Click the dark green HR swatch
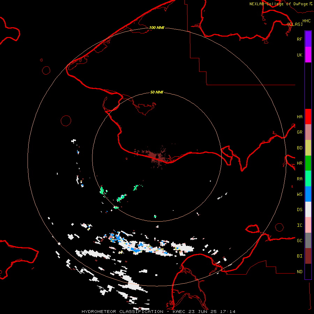Screen dimensions: 314x314 [308, 163]
